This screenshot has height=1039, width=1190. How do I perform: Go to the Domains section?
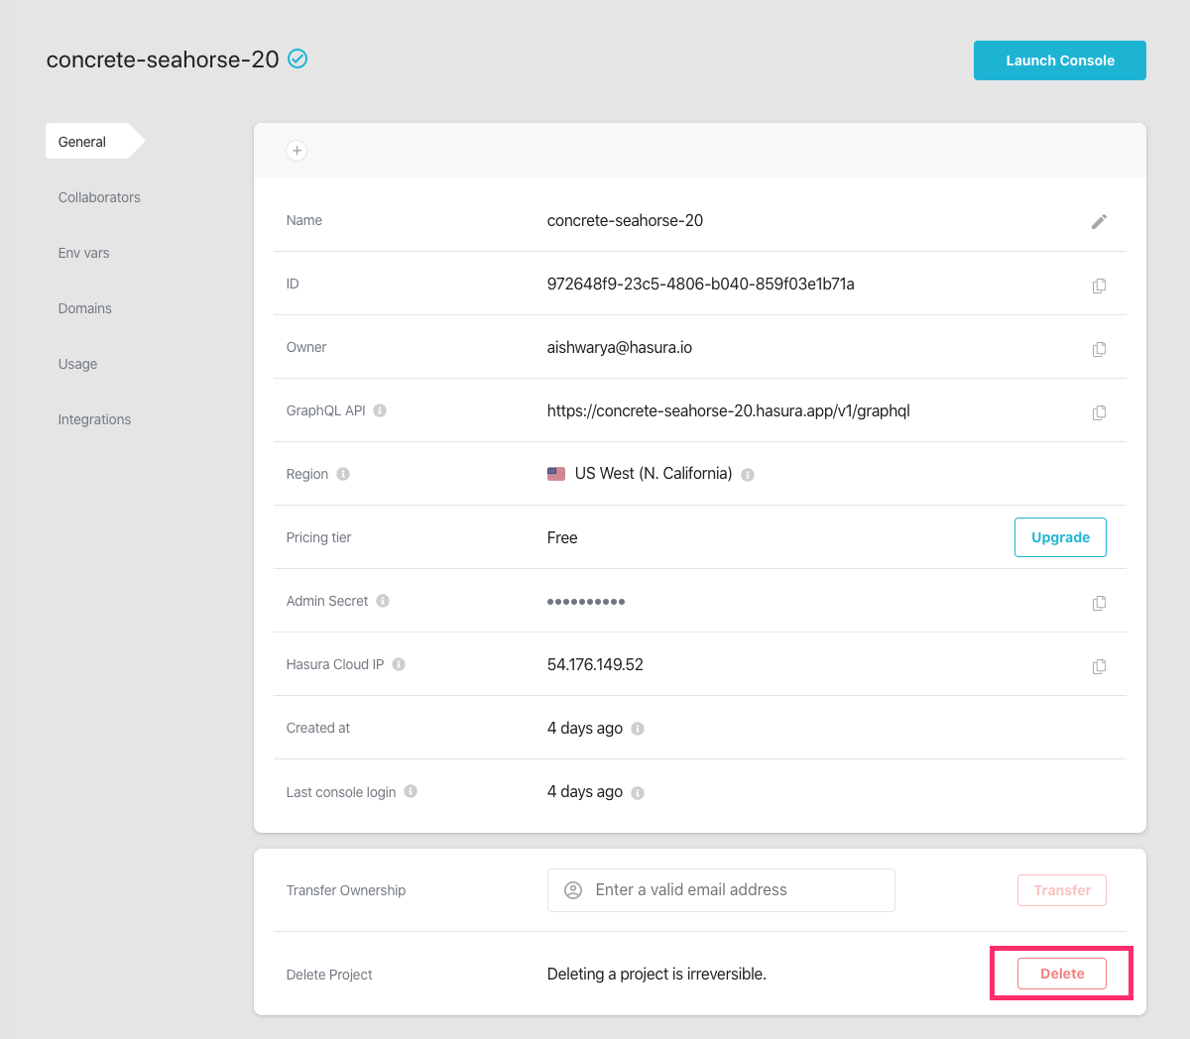(84, 308)
